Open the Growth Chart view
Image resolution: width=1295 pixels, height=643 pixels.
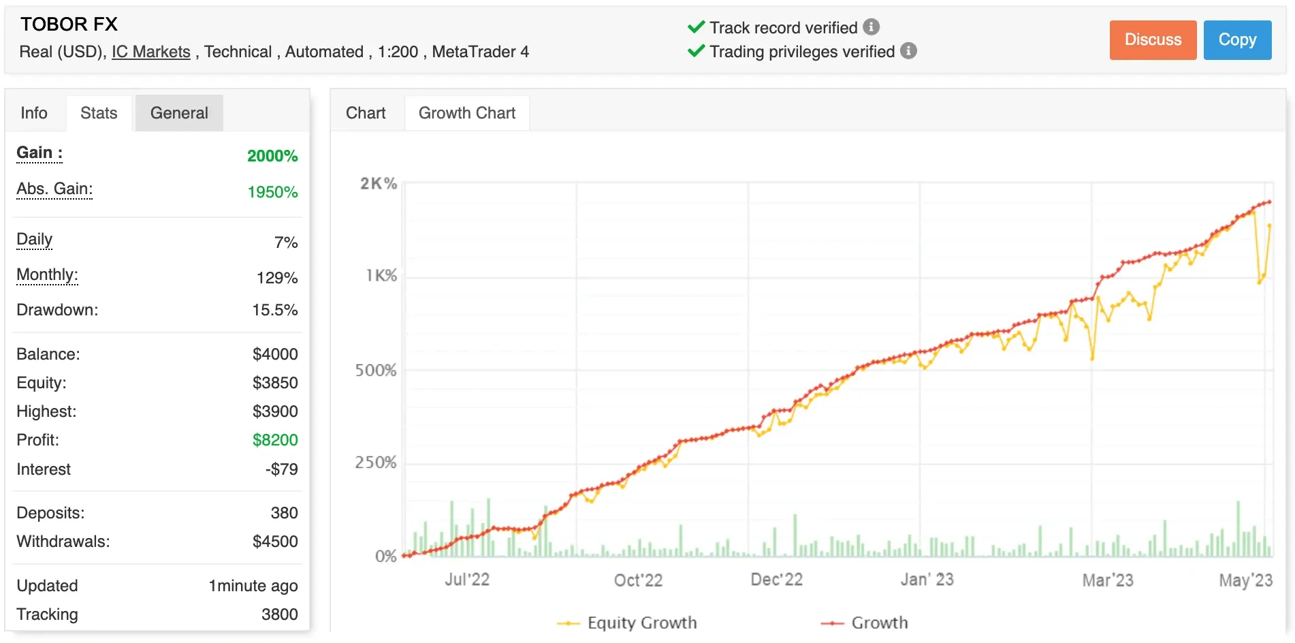pyautogui.click(x=466, y=112)
